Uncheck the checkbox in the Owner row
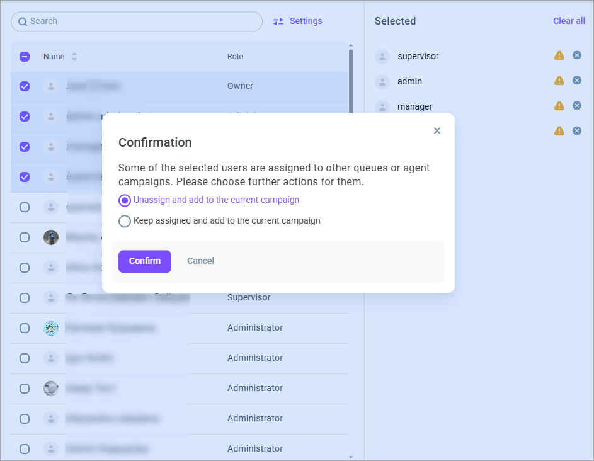Image resolution: width=594 pixels, height=461 pixels. click(x=25, y=86)
